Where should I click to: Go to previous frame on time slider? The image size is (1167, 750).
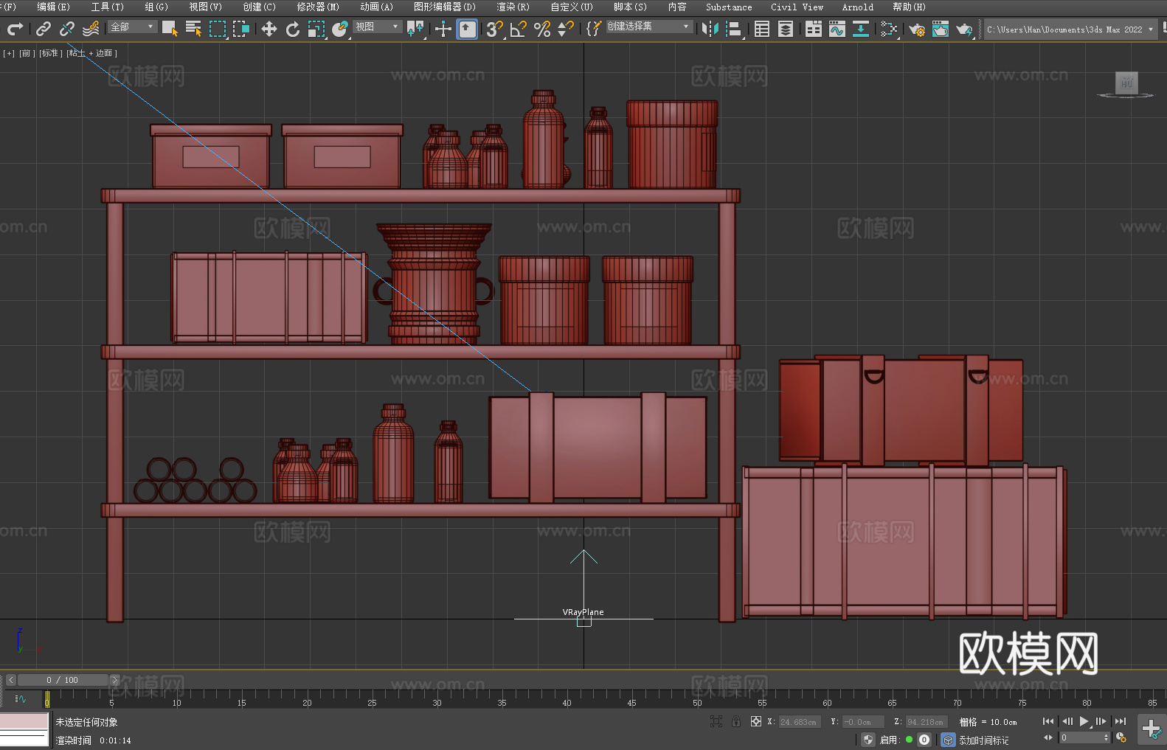pos(10,680)
